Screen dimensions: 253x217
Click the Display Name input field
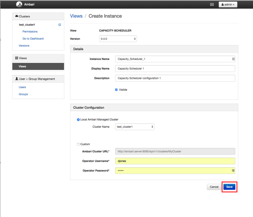point(175,69)
